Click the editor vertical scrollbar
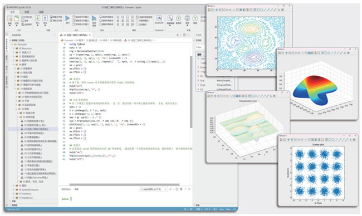The image size is (362, 216). [191, 92]
